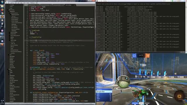
Task: Collapse the common_exercises folder in sidebar
Action: point(14,13)
